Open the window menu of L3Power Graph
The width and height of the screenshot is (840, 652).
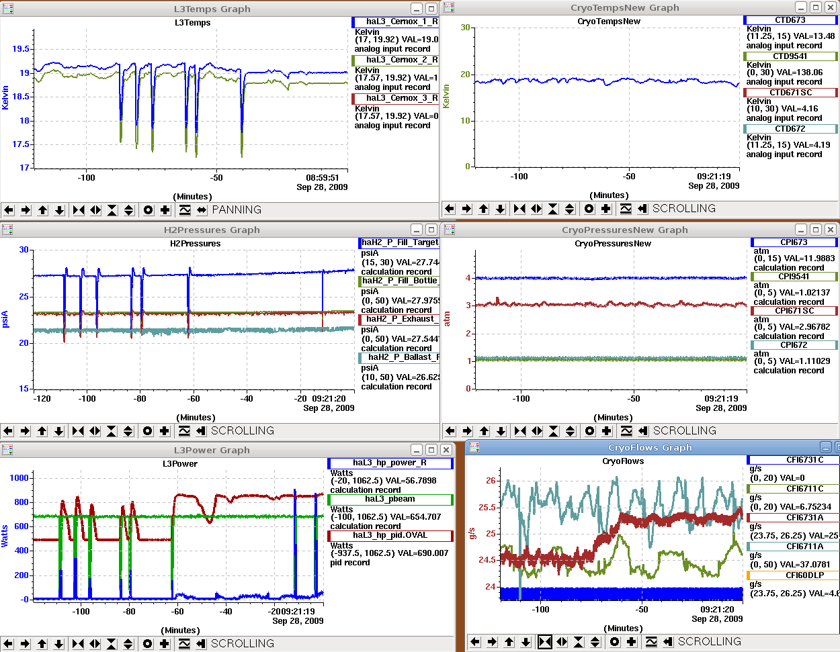[x=7, y=450]
